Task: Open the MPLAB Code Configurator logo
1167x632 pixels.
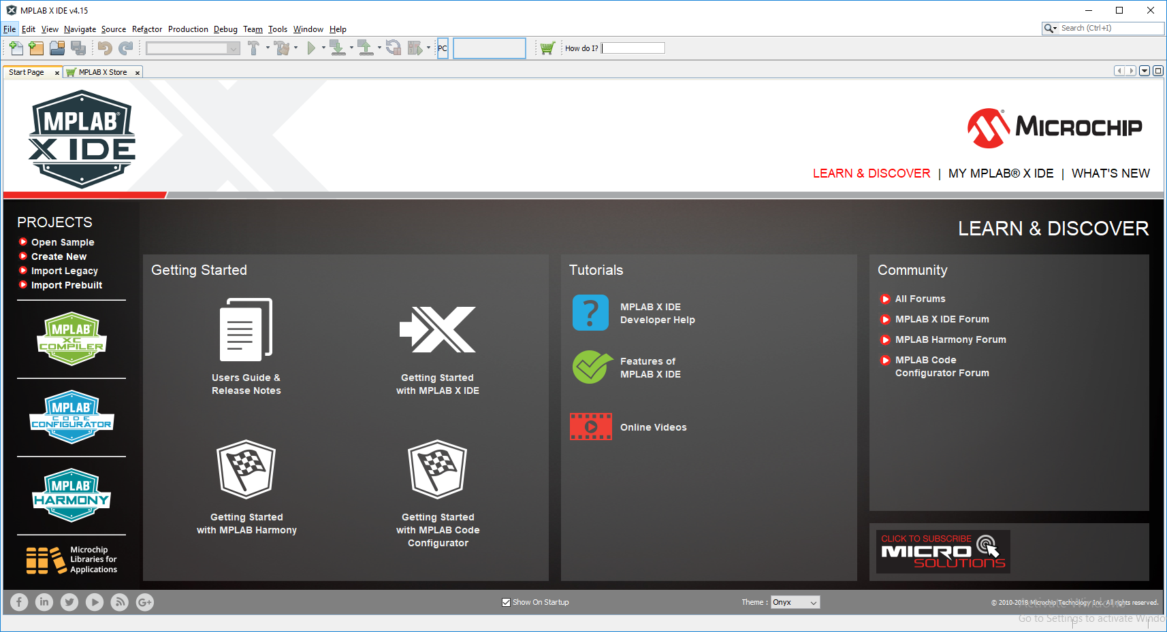Action: (x=71, y=417)
